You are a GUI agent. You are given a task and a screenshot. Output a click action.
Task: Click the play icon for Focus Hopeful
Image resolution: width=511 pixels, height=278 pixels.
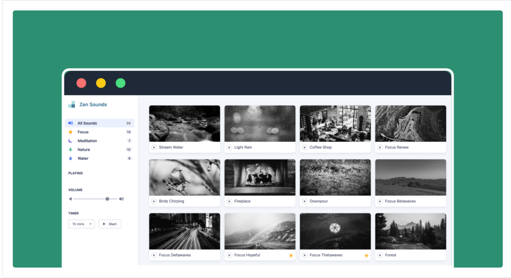(230, 255)
